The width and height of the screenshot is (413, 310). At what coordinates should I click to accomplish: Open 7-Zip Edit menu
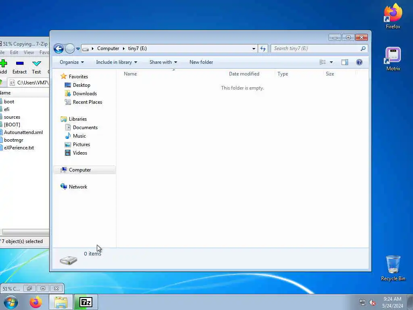[x=14, y=52]
